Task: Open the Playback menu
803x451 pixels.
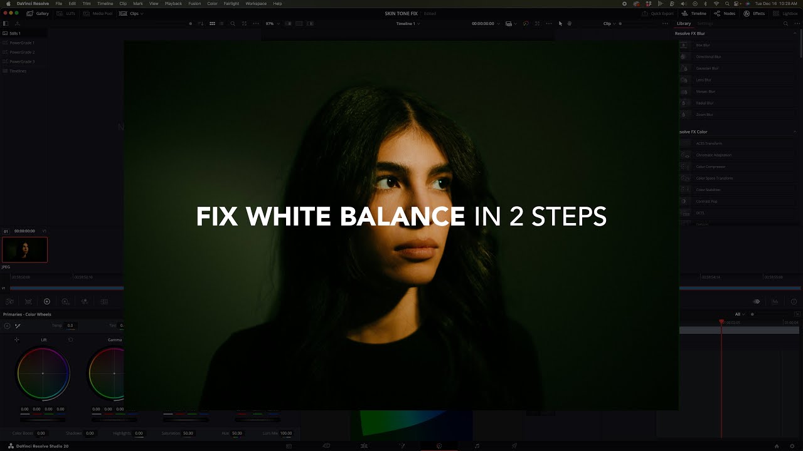Action: (173, 4)
